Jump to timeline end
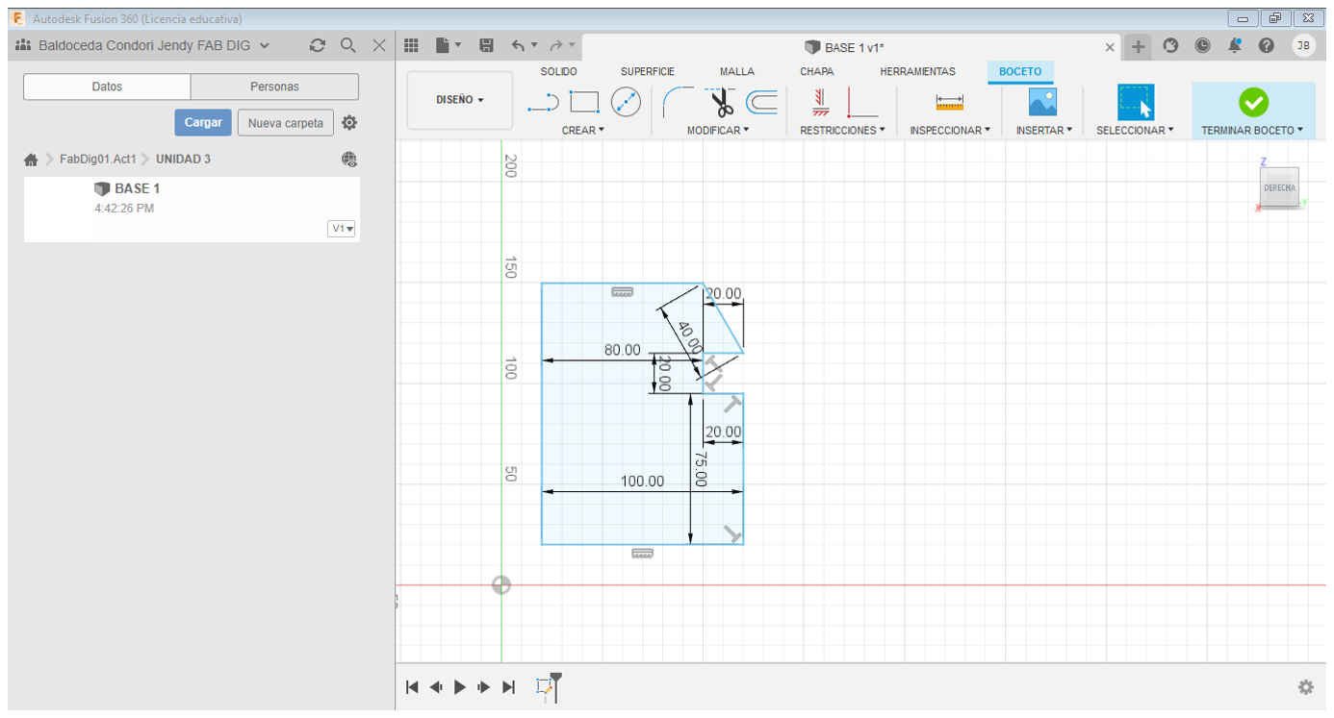 [x=509, y=687]
